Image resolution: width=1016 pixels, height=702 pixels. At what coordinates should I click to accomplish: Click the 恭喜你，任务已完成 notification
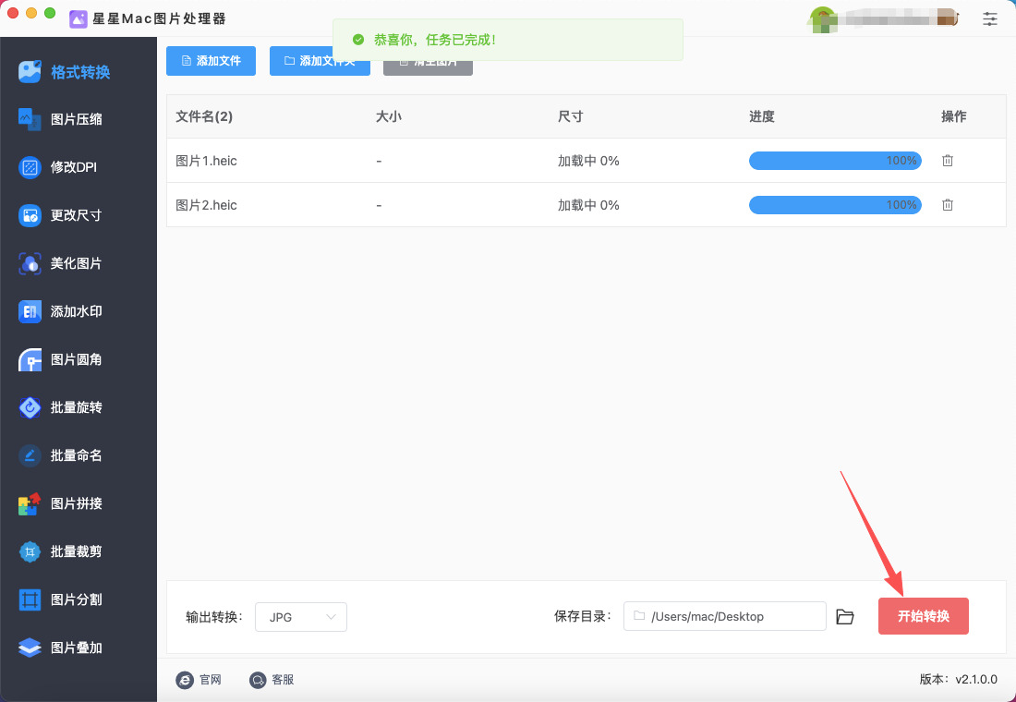(x=507, y=40)
